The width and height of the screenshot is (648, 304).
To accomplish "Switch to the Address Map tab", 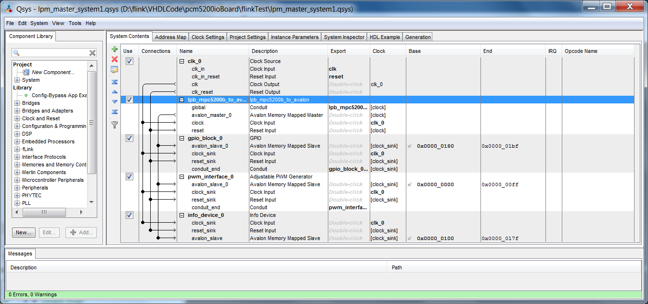I will pyautogui.click(x=170, y=37).
